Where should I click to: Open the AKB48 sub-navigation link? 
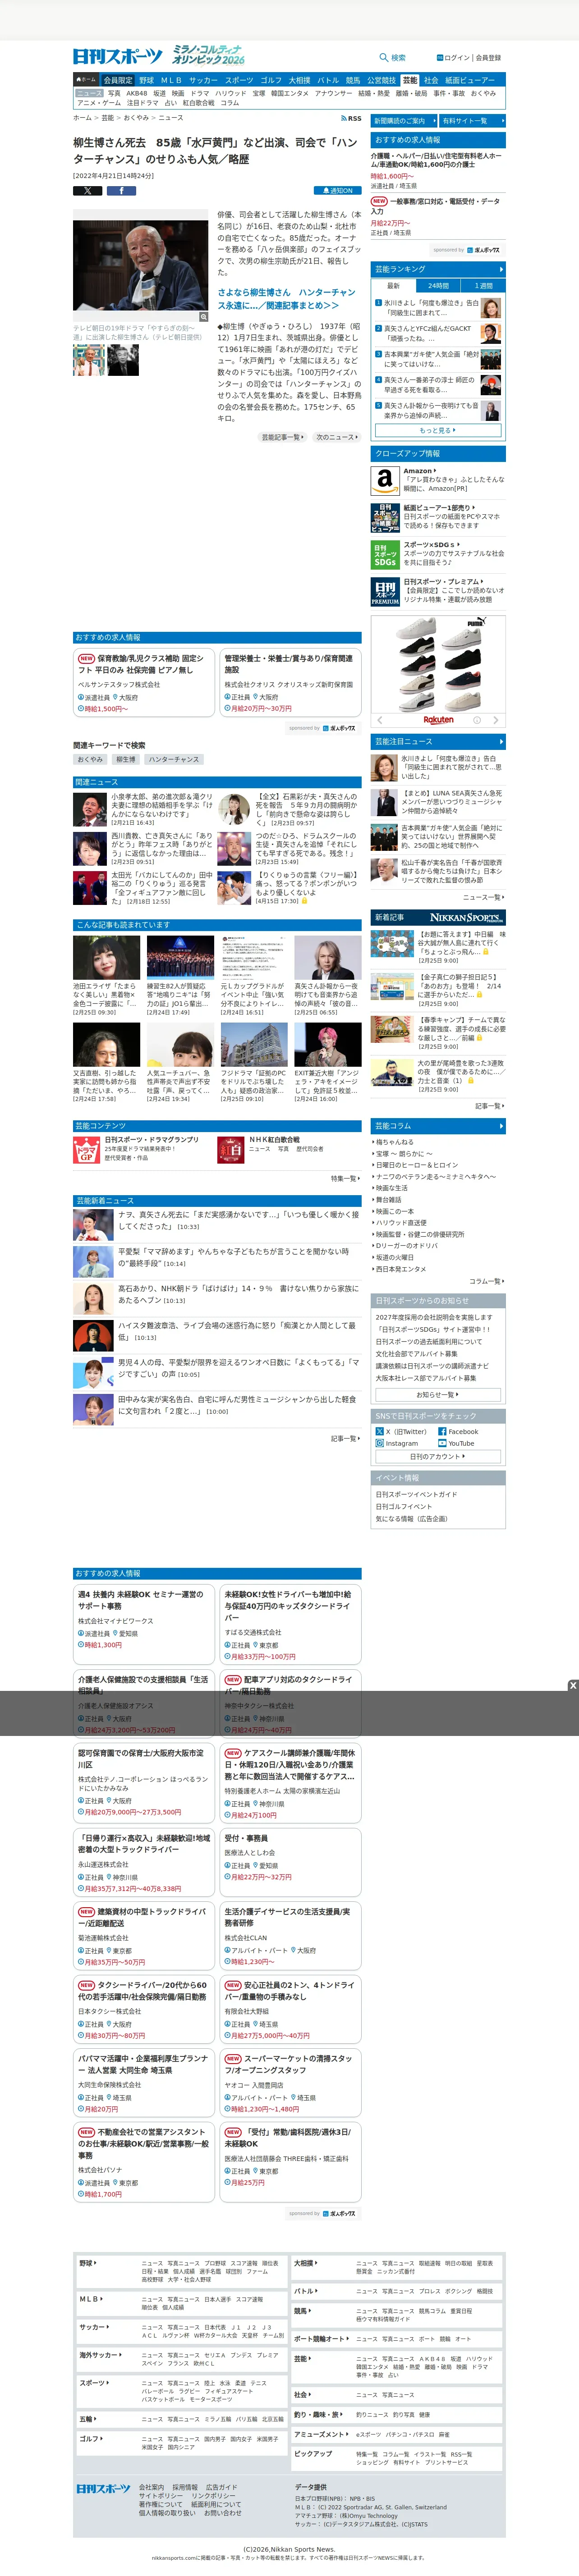coord(137,93)
